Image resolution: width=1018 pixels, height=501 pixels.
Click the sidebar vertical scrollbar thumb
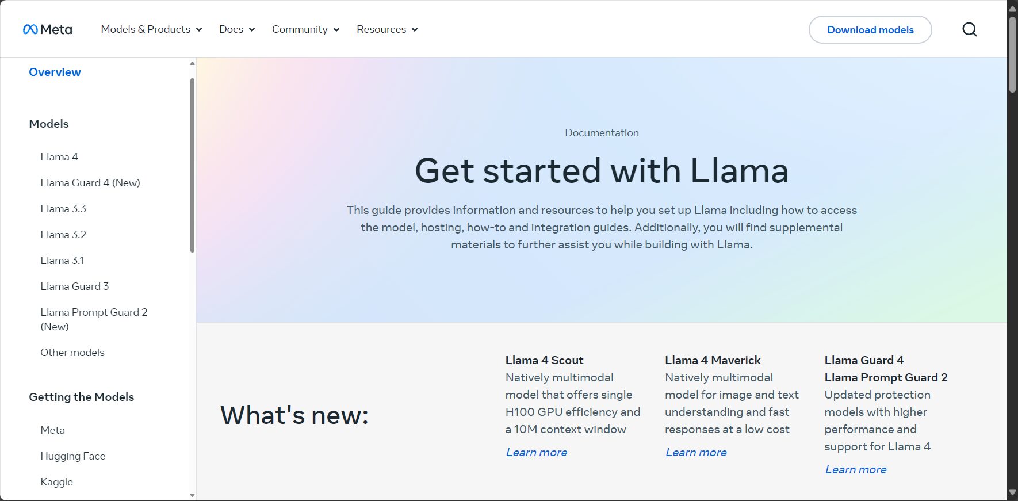(x=192, y=166)
